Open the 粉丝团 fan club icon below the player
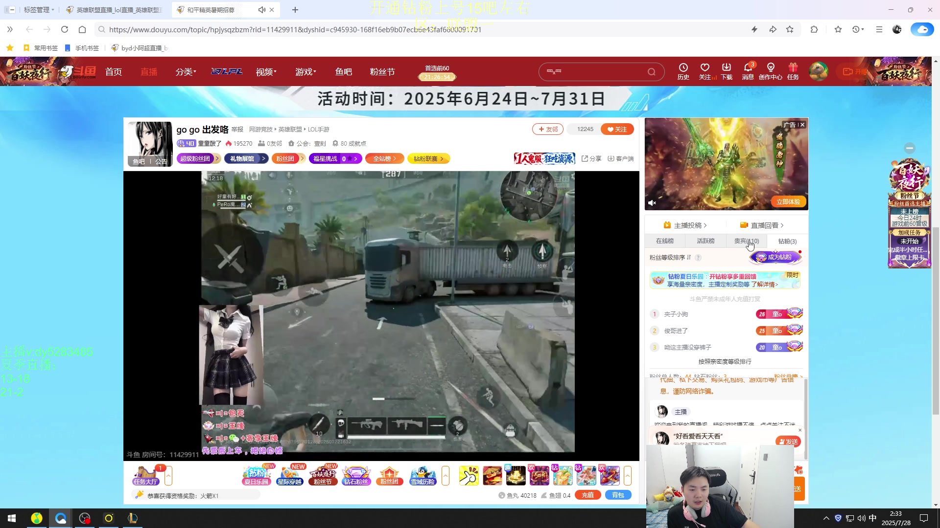Viewport: 940px width, 528px height. tap(389, 475)
